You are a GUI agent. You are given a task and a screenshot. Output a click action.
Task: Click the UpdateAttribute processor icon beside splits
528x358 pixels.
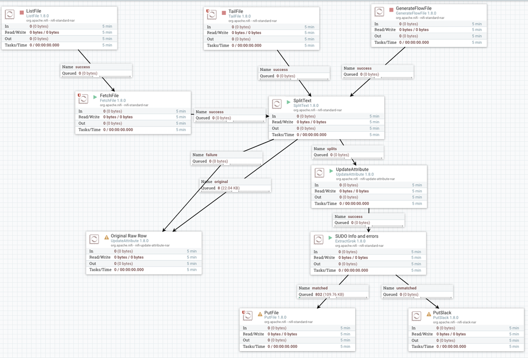319,173
